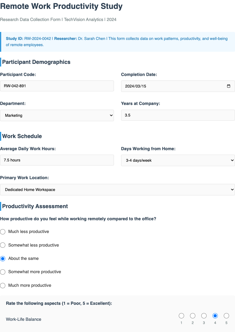Click the Participant Code input field
Viewport: 235px width, 332px height.
[x=57, y=86]
